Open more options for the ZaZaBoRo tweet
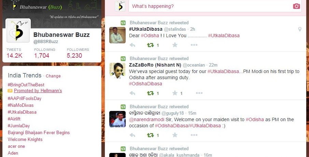309x157 pixels. click(x=199, y=93)
